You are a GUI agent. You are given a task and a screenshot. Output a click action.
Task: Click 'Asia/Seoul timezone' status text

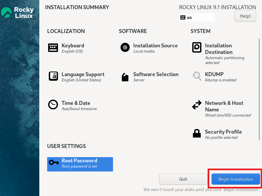coord(79,109)
